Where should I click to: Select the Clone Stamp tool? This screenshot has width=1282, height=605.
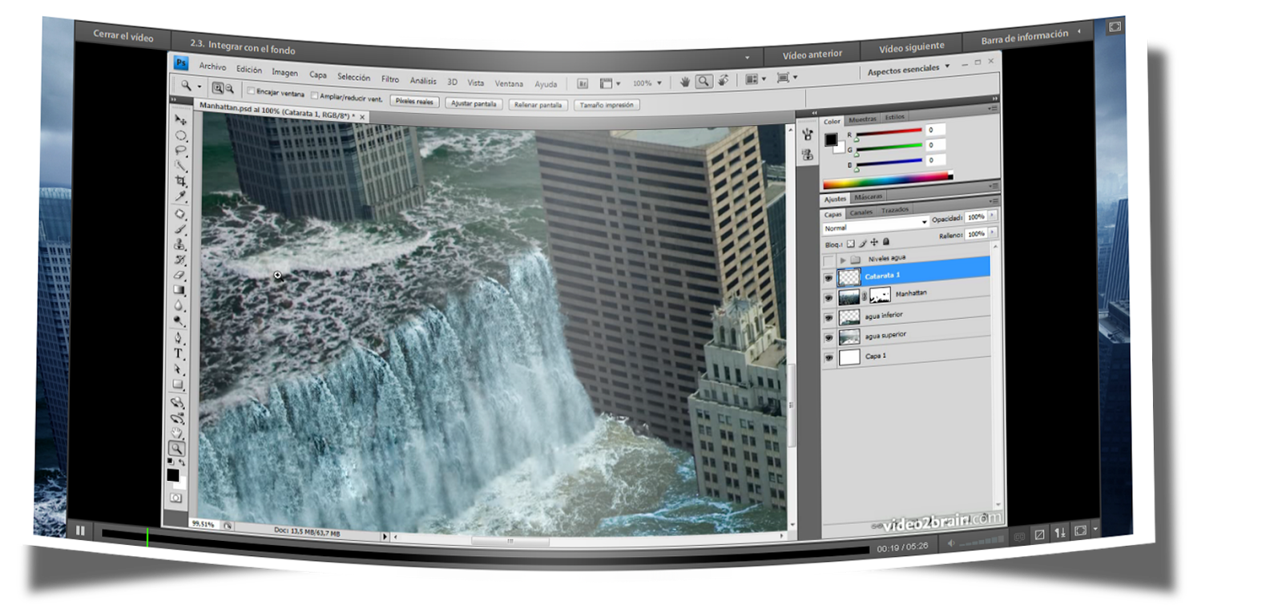[180, 244]
